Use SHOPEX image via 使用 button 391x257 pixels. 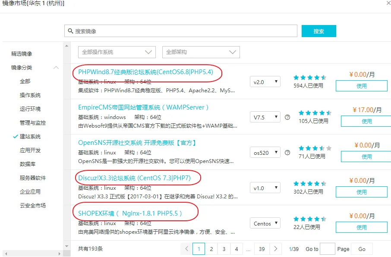coord(362,228)
